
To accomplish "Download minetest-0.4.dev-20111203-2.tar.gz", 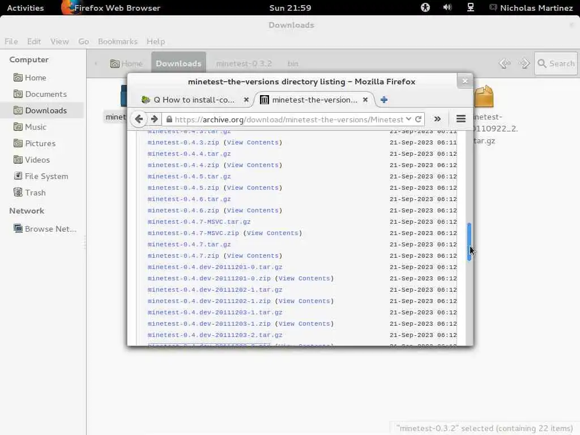I will pos(215,335).
